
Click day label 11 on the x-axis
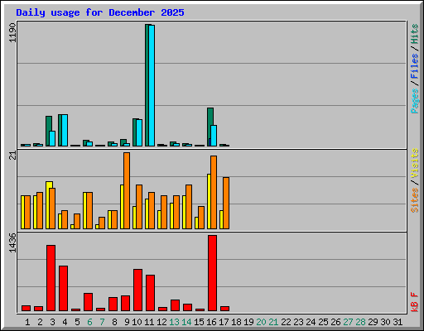pos(149,322)
